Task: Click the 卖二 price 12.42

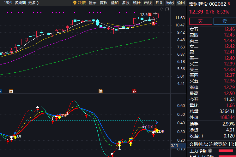Action: pos(229,46)
